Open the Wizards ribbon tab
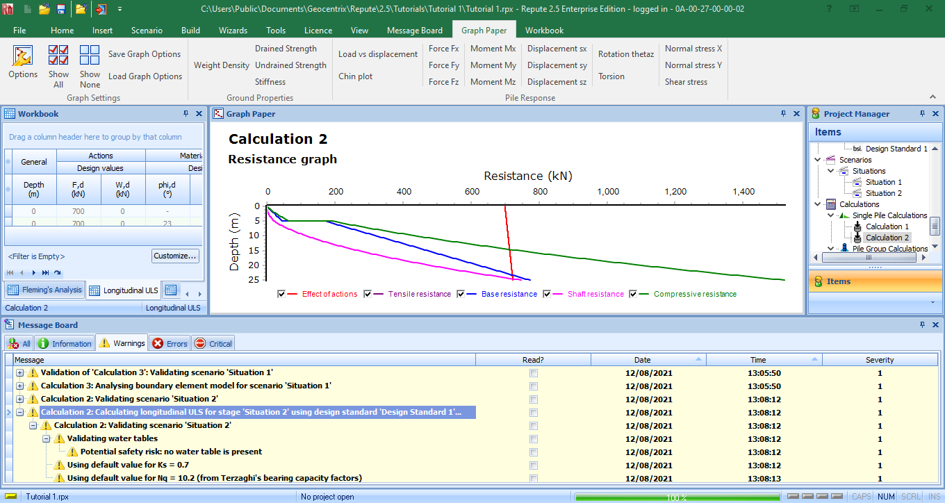Image resolution: width=945 pixels, height=503 pixels. (x=233, y=31)
